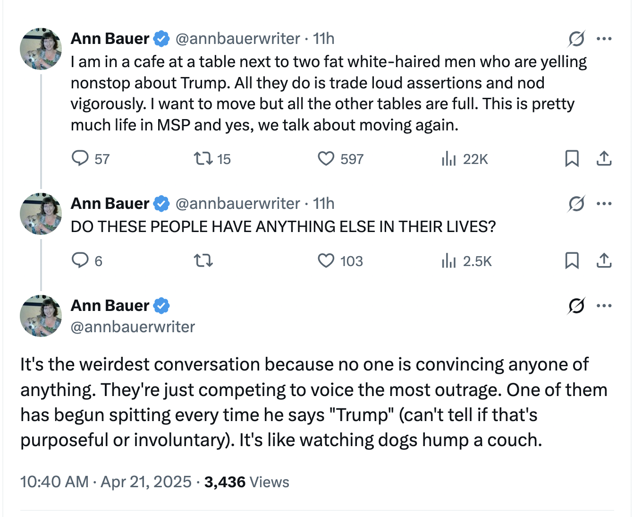Open @annbauerwriter handle on main tweet

point(133,327)
